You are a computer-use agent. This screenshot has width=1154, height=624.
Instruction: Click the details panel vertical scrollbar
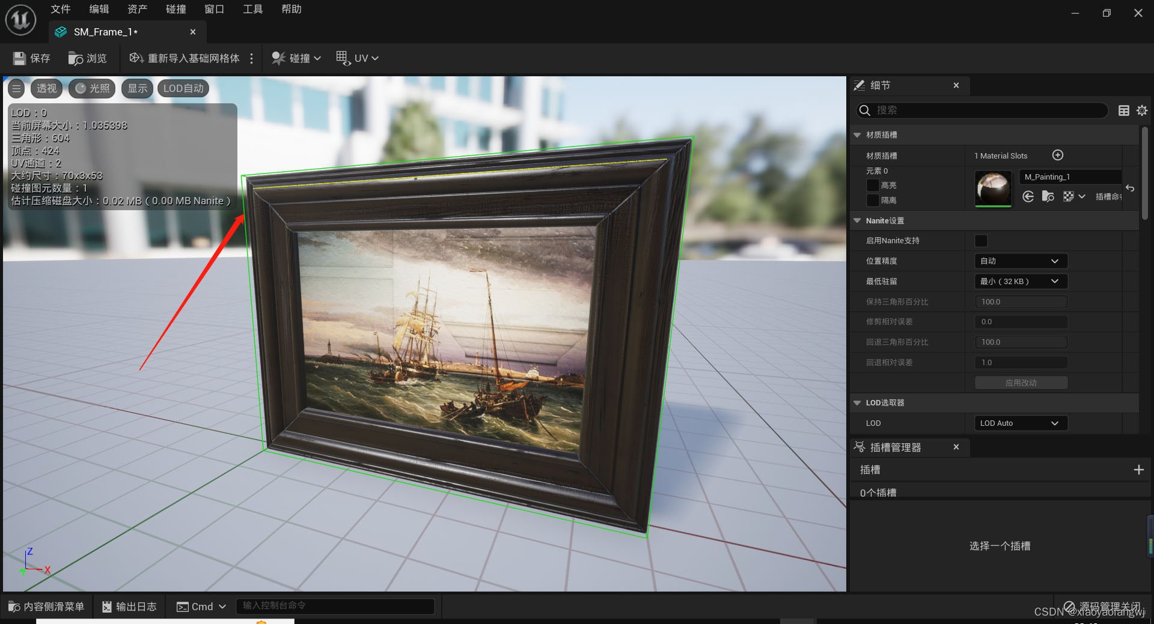(x=1144, y=173)
